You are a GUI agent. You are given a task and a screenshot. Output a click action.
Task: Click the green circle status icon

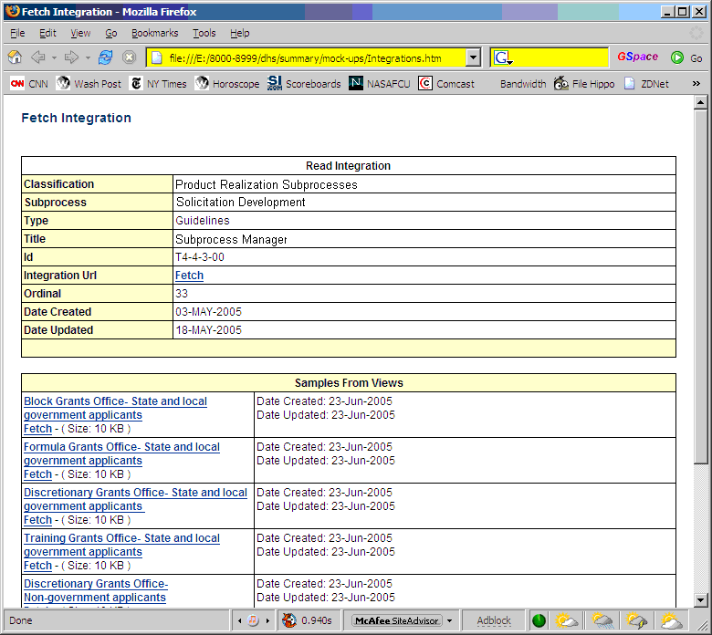click(539, 620)
